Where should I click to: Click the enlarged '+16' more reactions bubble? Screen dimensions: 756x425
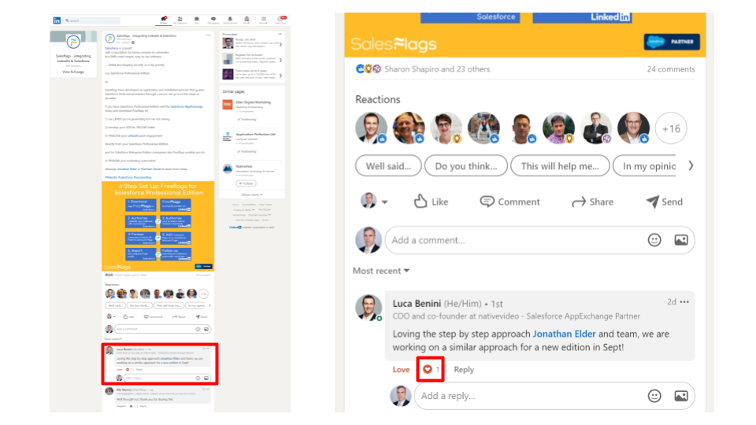pos(671,128)
